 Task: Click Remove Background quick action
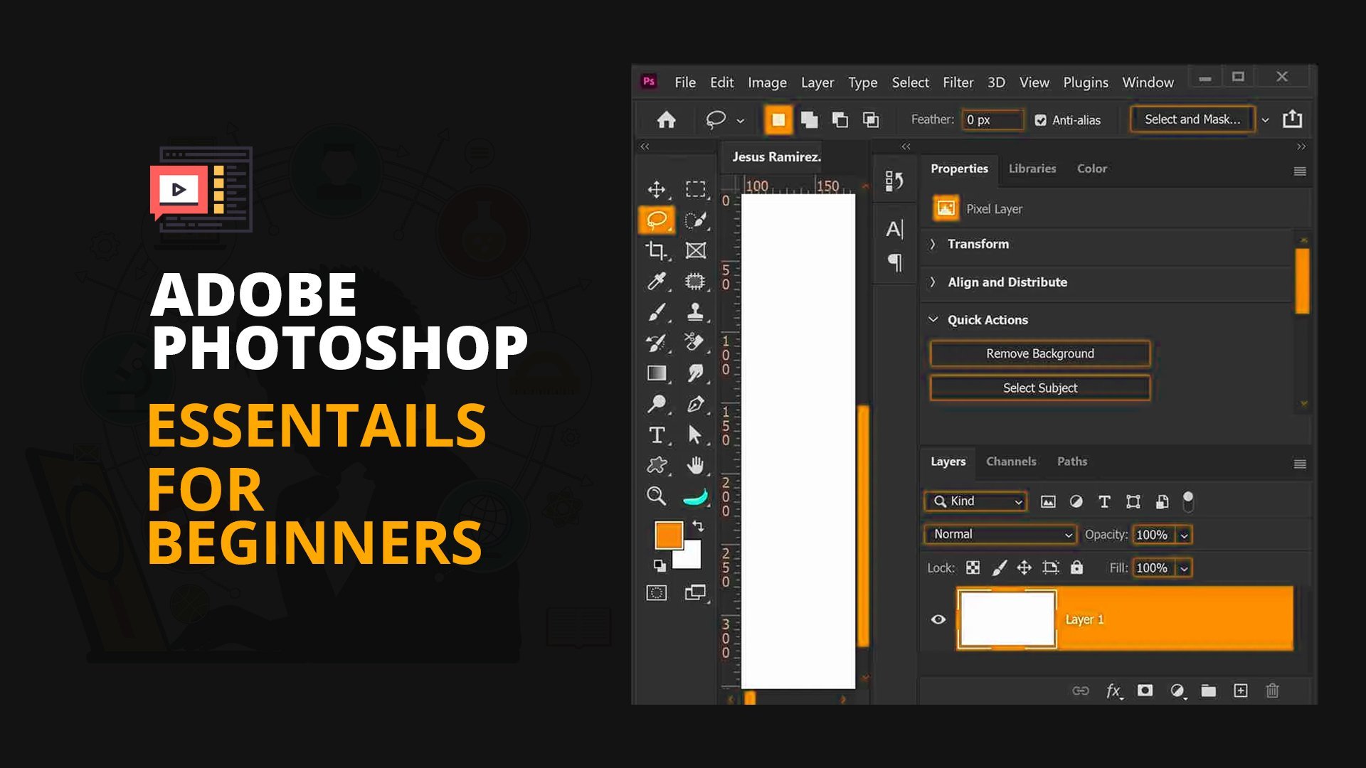(1039, 353)
